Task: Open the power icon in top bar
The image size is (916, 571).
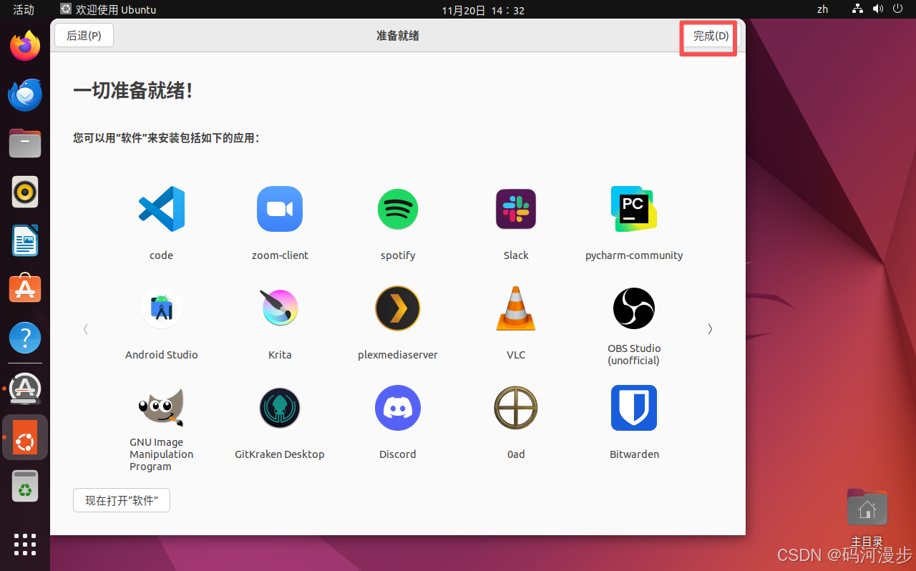Action: point(899,10)
